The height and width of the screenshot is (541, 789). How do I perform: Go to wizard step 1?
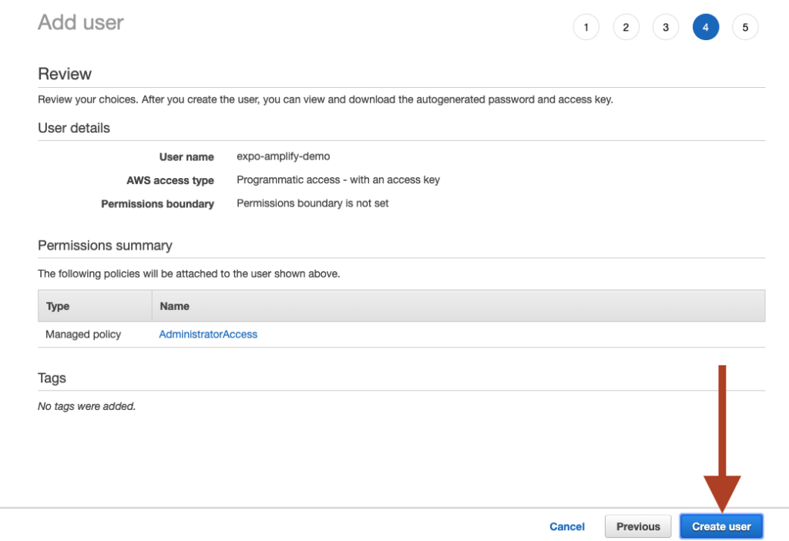(x=586, y=27)
